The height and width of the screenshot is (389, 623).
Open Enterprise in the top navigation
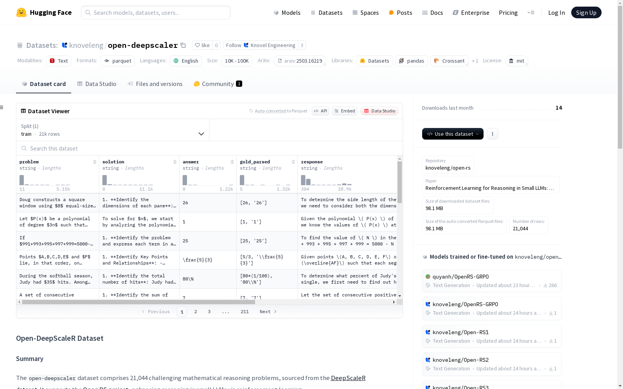point(471,12)
